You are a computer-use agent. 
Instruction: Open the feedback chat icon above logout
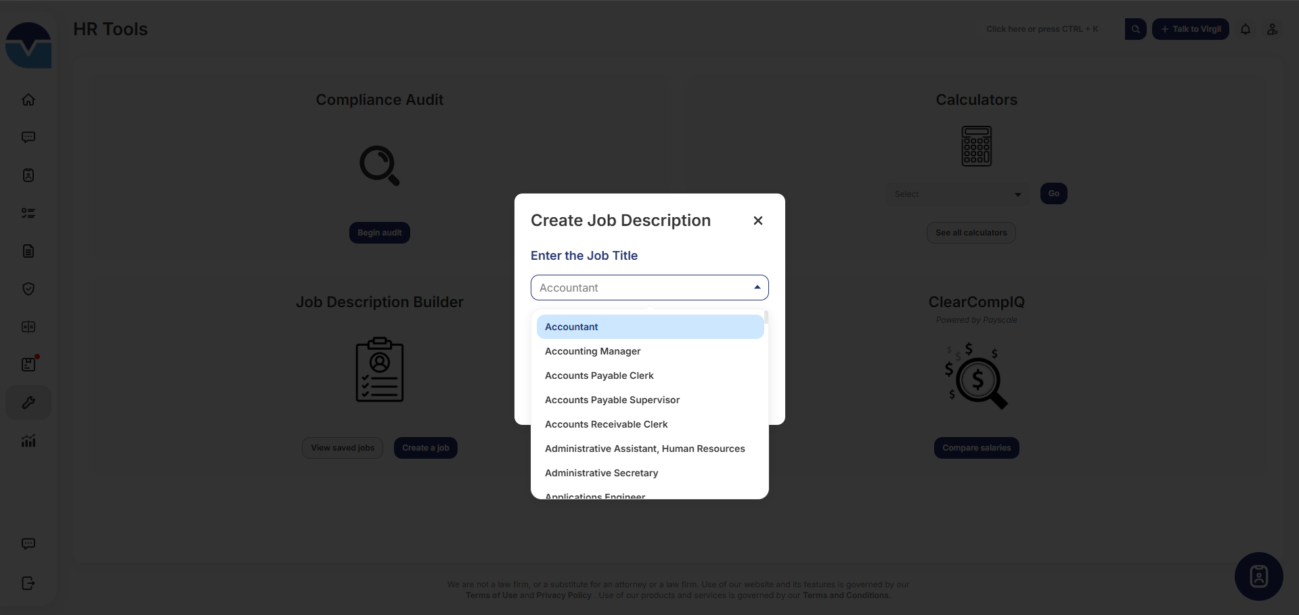pos(28,544)
